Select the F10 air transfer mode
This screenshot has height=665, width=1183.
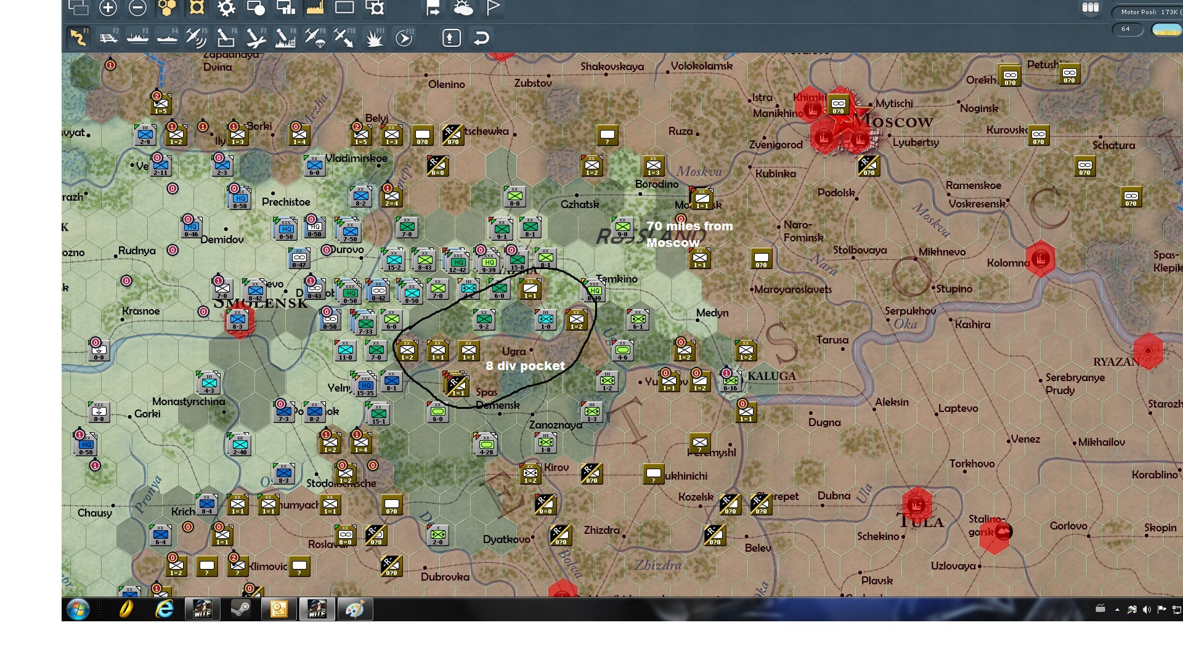point(344,38)
